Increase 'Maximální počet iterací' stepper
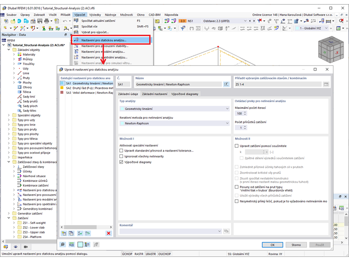Screen dimensions: 349x261 coord(245,112)
